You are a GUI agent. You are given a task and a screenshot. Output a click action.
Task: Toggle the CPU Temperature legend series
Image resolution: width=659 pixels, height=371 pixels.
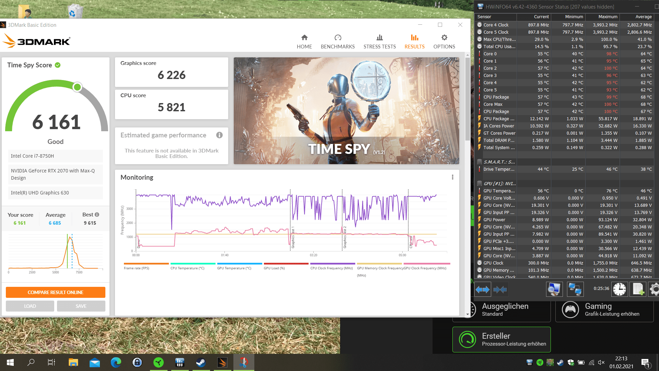(x=193, y=266)
